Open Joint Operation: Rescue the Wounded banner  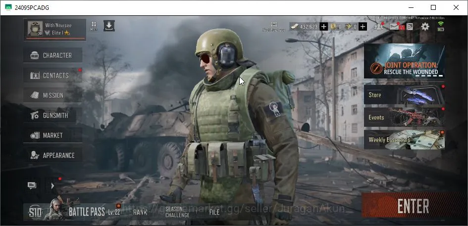[404, 61]
